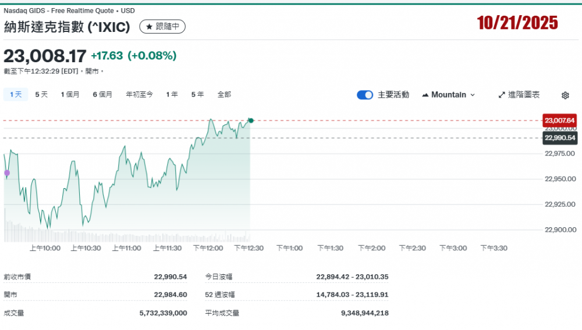Show the full history range
Viewport: 582px width, 330px height.
pos(224,94)
